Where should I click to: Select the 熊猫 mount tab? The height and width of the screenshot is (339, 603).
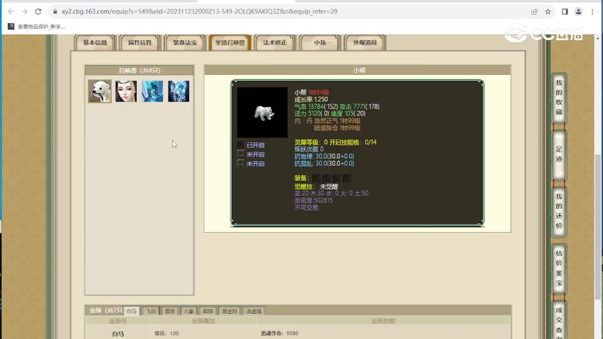[x=208, y=311]
